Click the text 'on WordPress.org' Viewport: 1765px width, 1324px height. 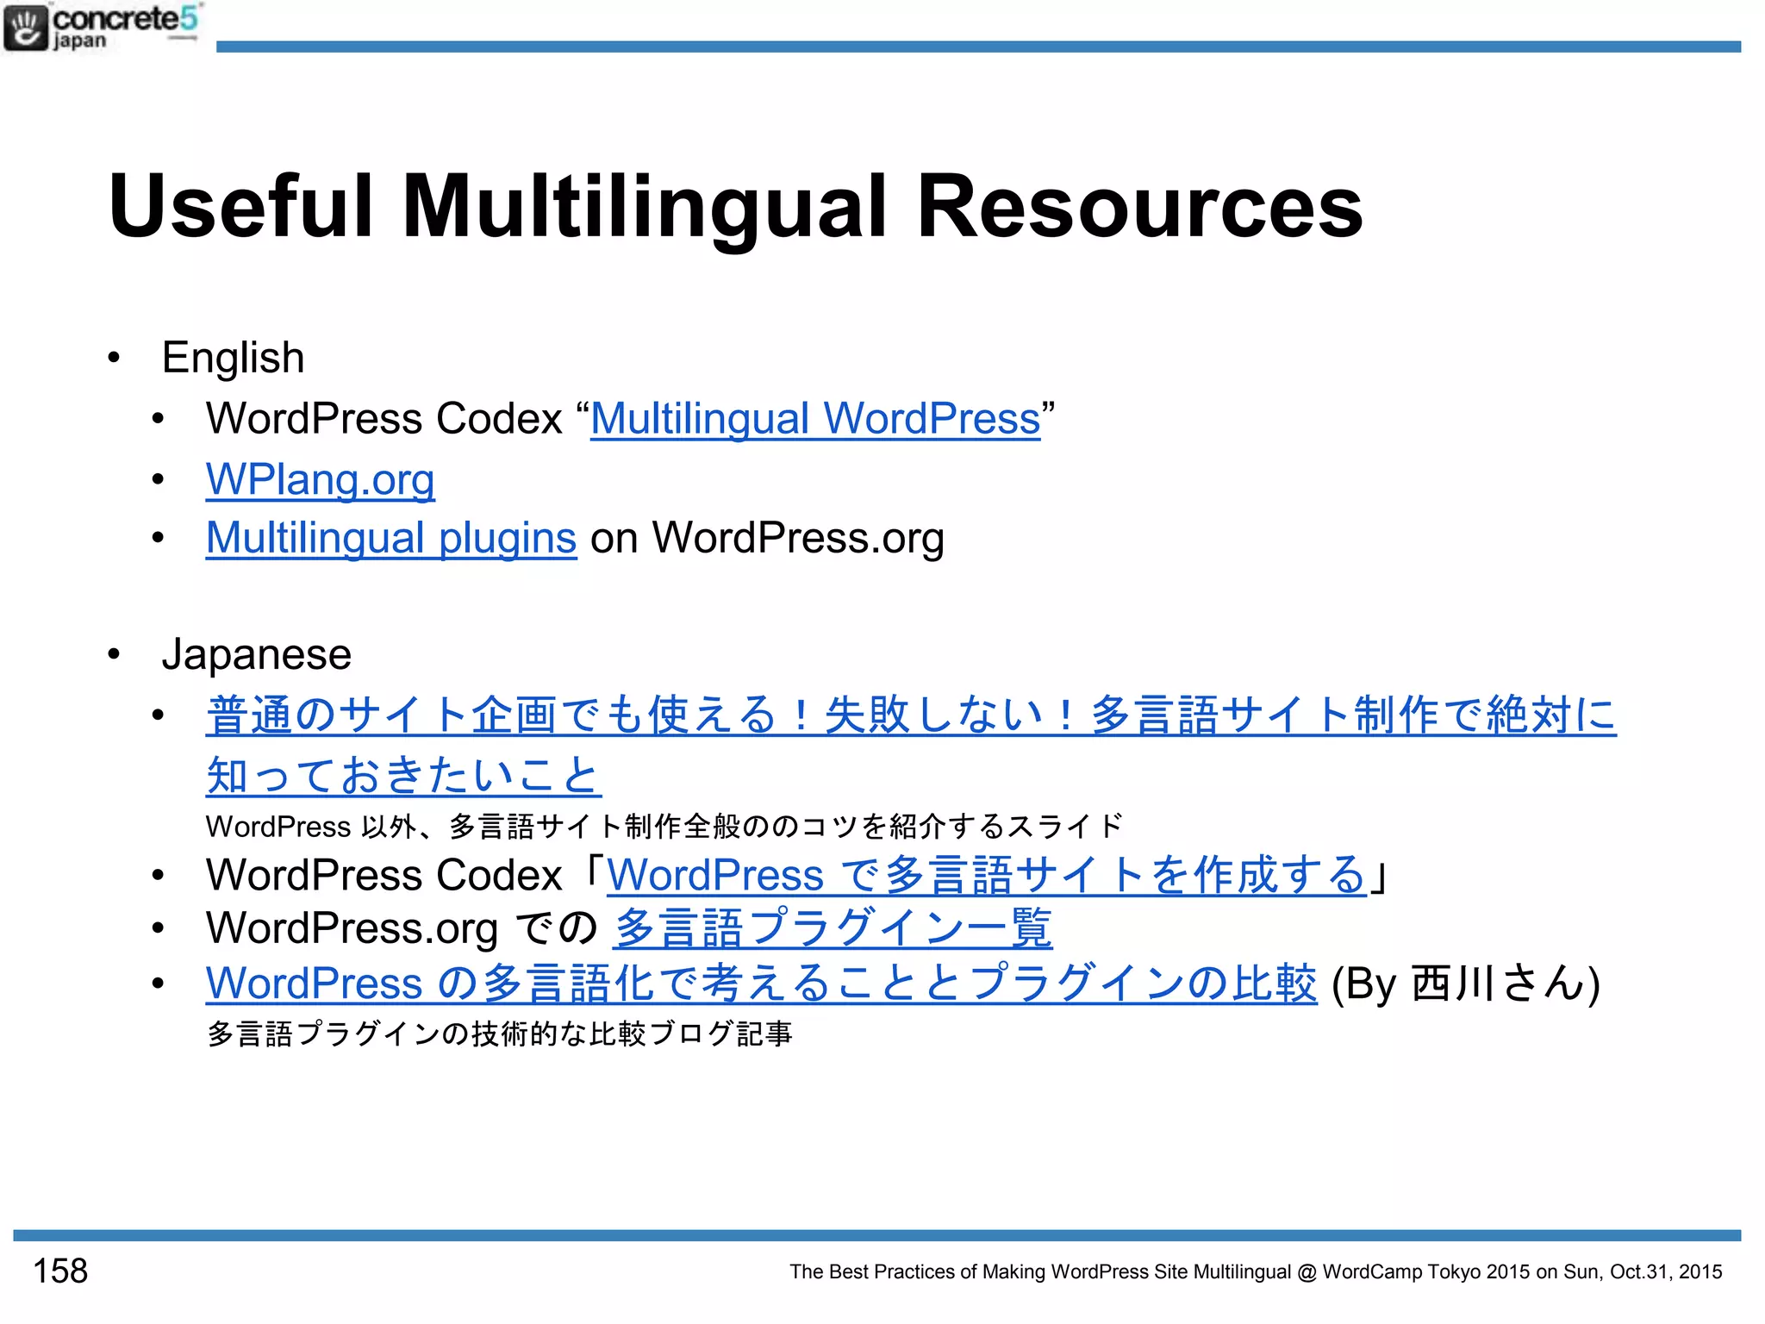pyautogui.click(x=767, y=539)
